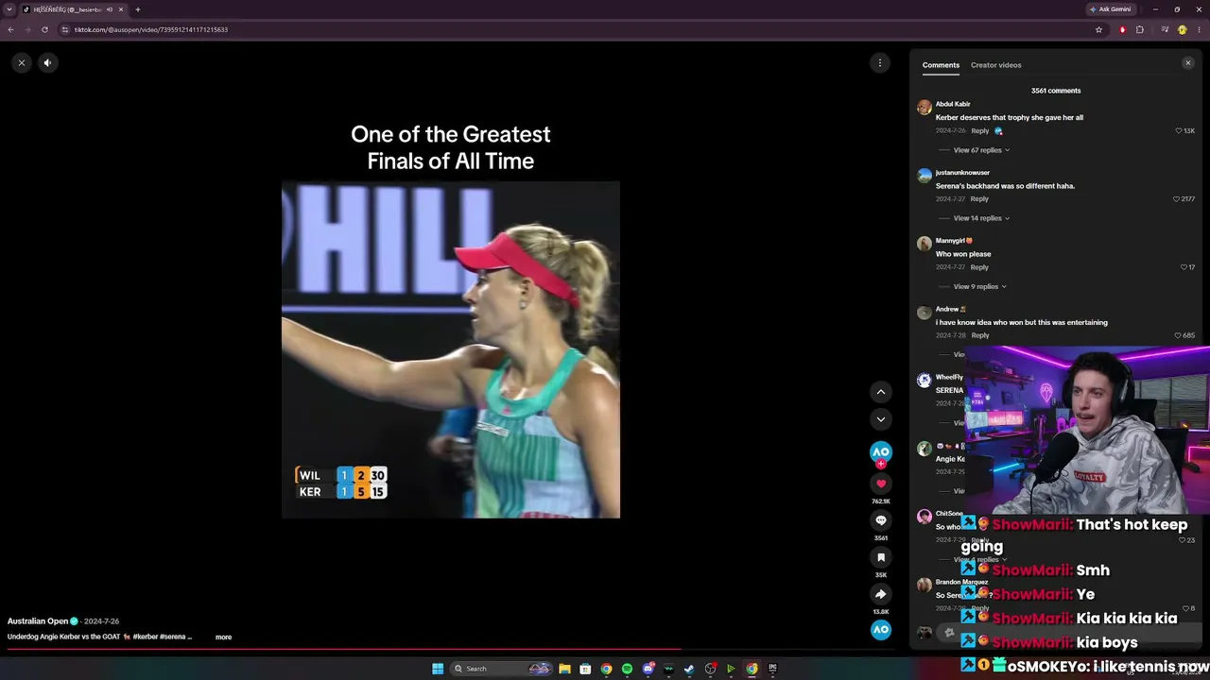Go to the previous video with up arrow
This screenshot has width=1210, height=680.
point(881,392)
